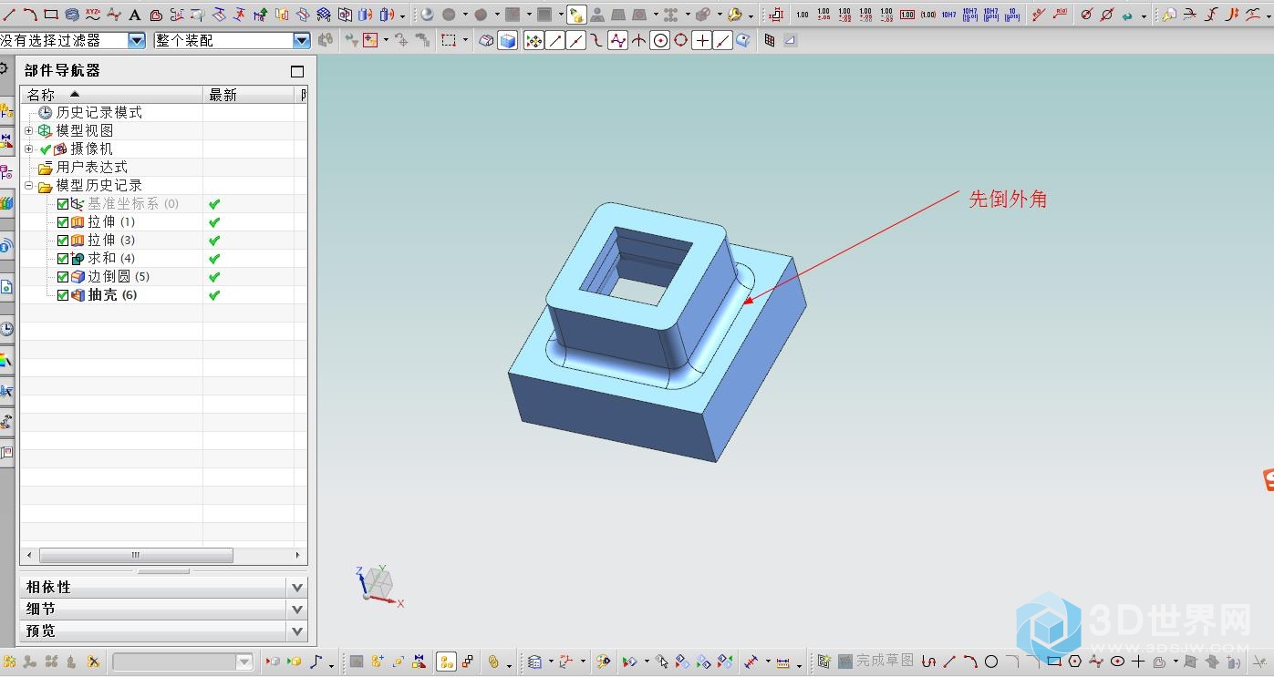Click the left arrow of navigator scrollbar
Screen dimensions: 1274x677
(29, 555)
